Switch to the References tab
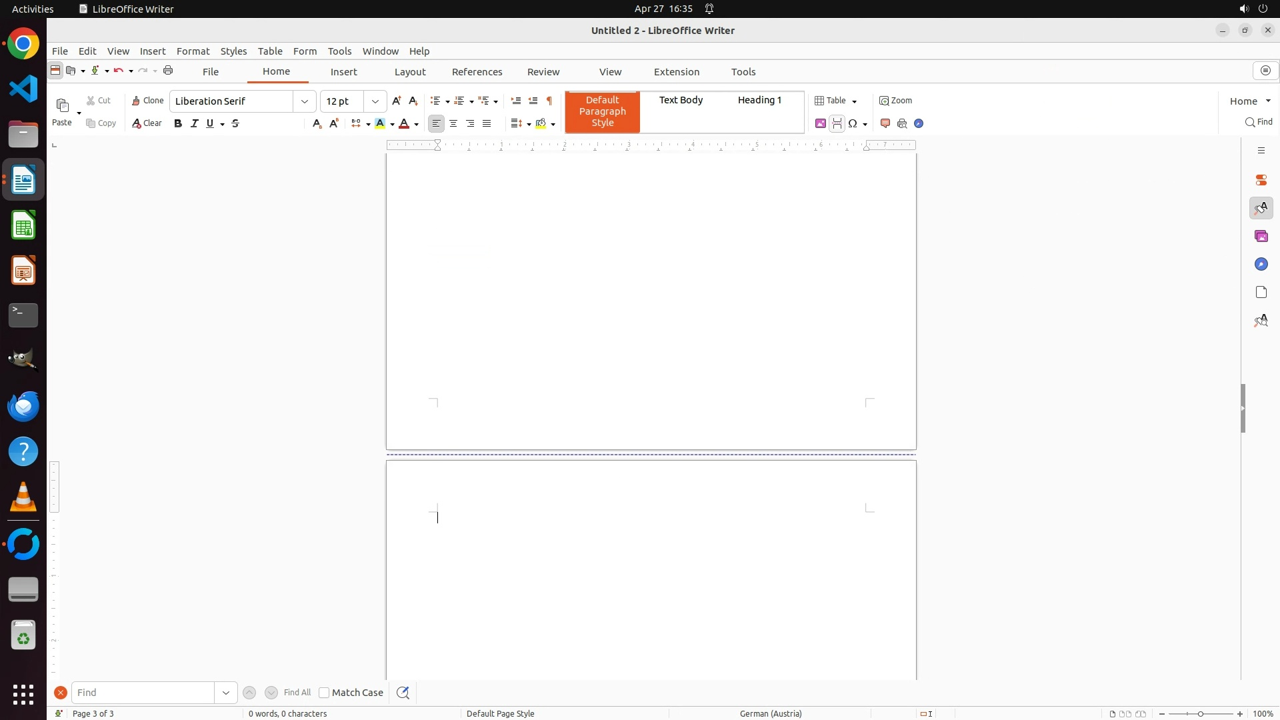Viewport: 1280px width, 720px height. tap(477, 72)
